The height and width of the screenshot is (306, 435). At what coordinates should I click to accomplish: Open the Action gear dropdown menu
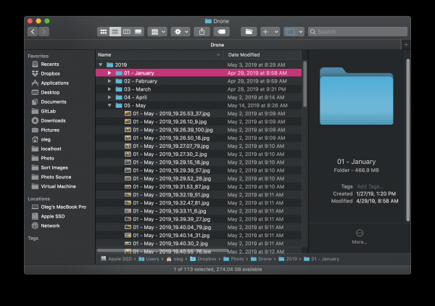click(x=180, y=32)
